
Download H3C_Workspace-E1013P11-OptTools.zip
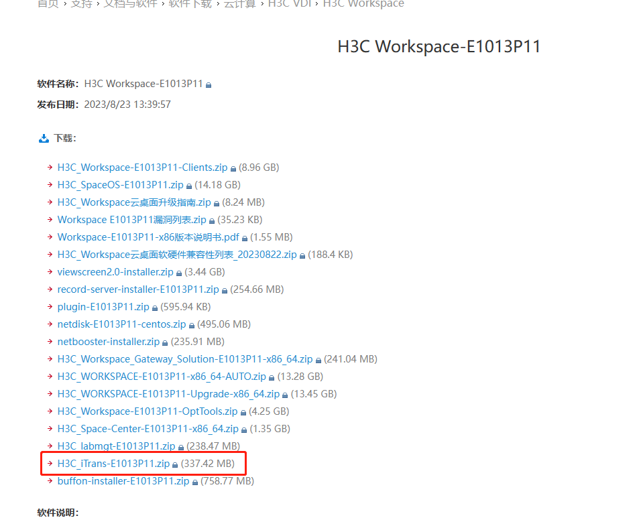pos(148,411)
